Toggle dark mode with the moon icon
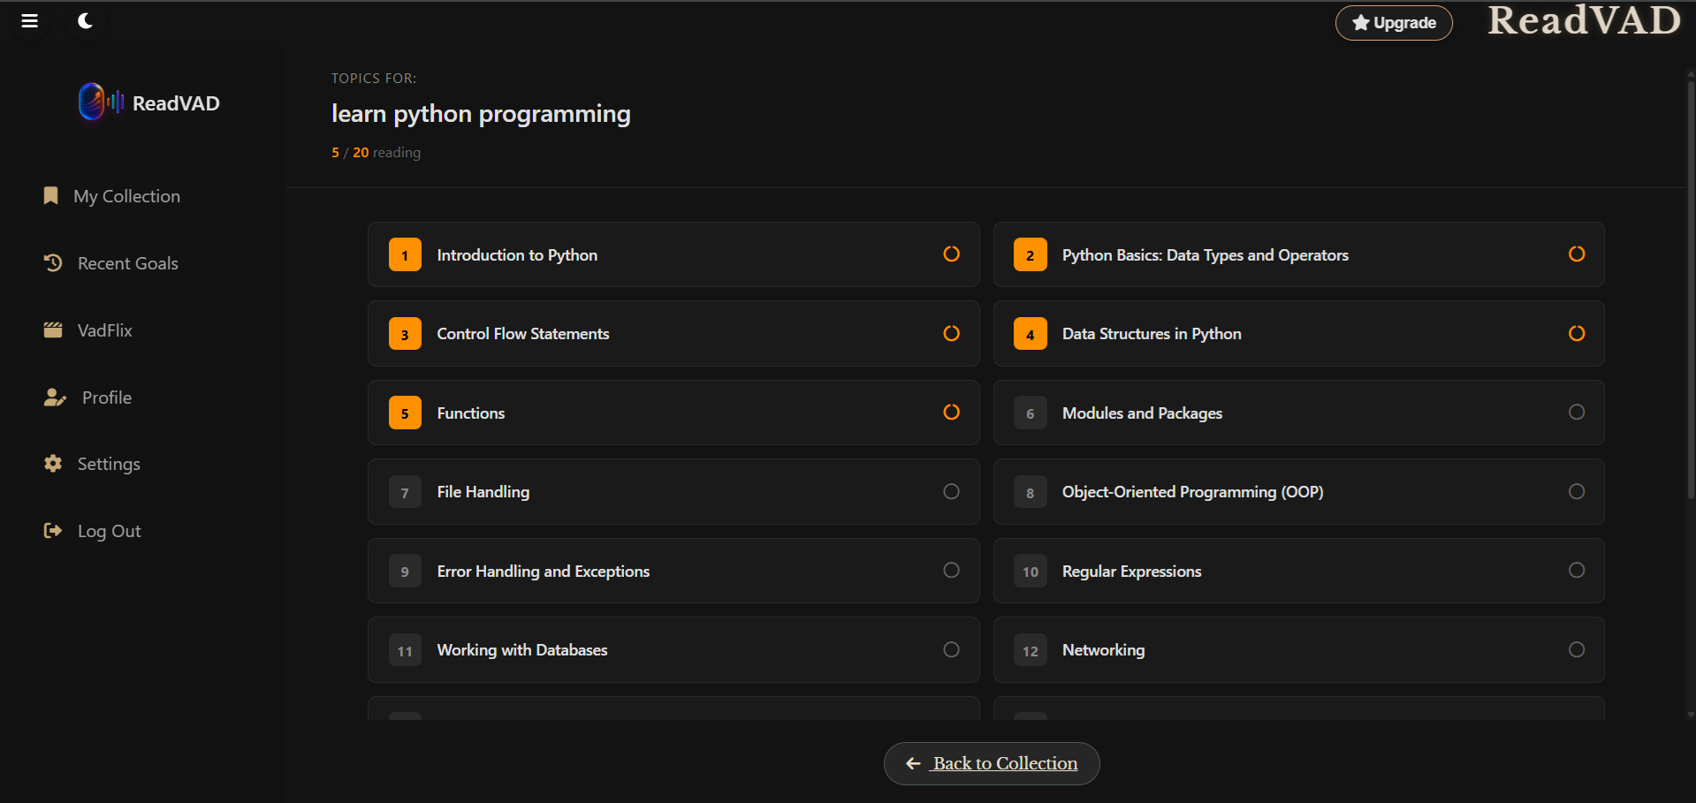 point(85,20)
